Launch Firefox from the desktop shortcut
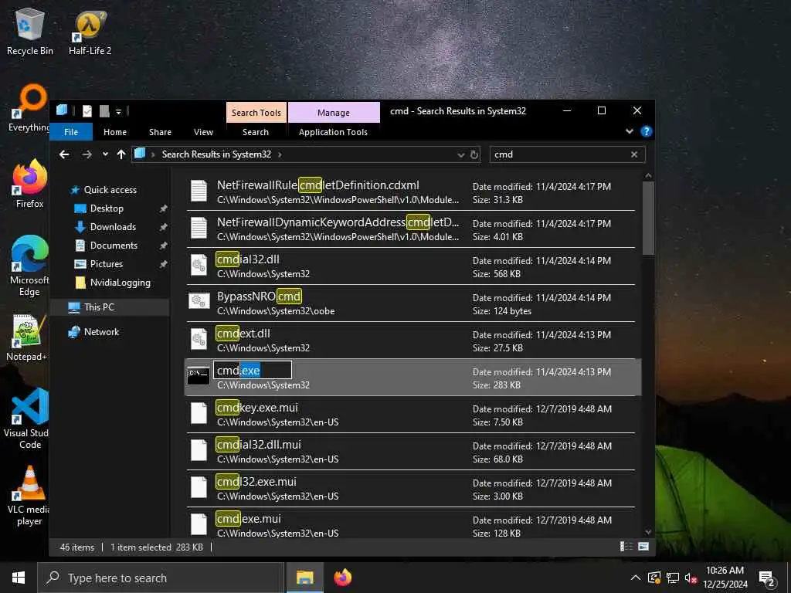 point(30,184)
